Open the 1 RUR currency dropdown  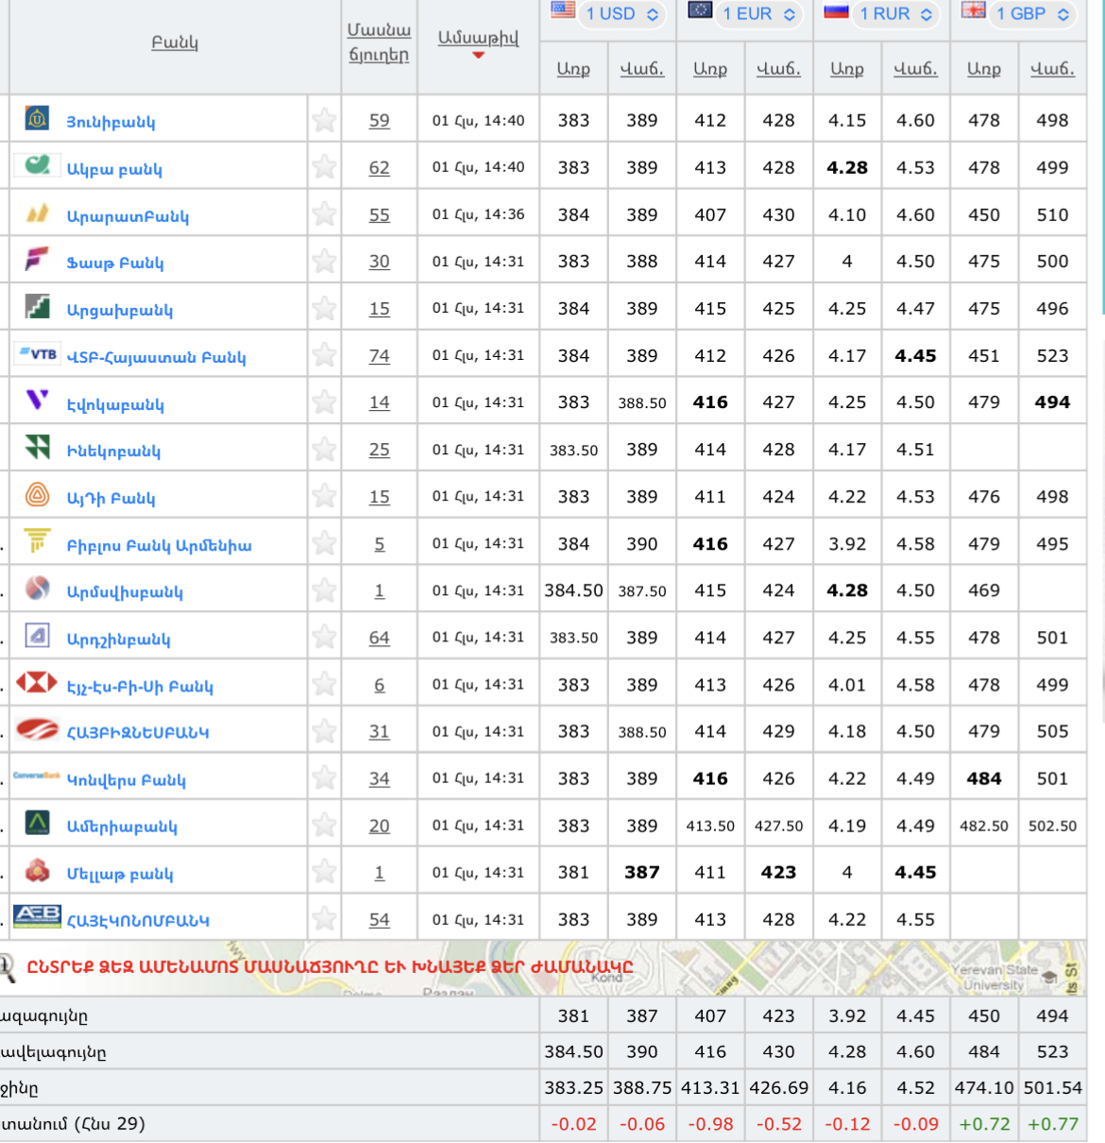(895, 14)
